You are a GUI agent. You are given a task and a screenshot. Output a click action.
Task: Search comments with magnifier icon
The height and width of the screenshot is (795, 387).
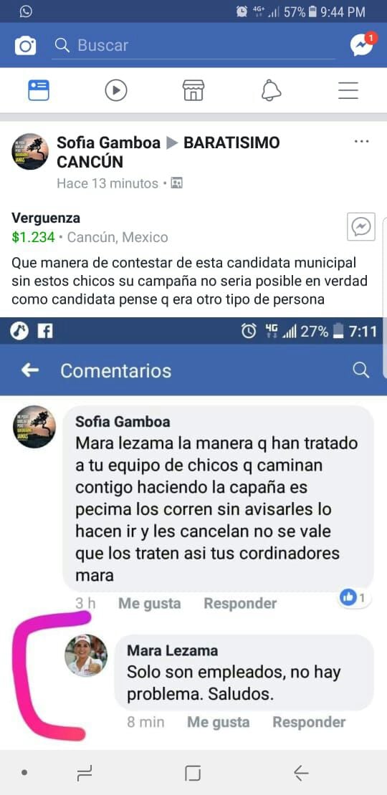click(360, 370)
